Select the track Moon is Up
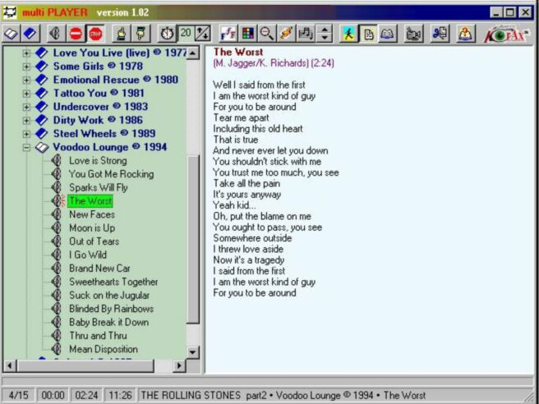Viewport: 539px width, 404px height. [x=92, y=227]
